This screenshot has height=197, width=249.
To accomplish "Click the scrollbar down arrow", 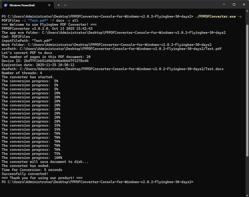I will click(247, 195).
